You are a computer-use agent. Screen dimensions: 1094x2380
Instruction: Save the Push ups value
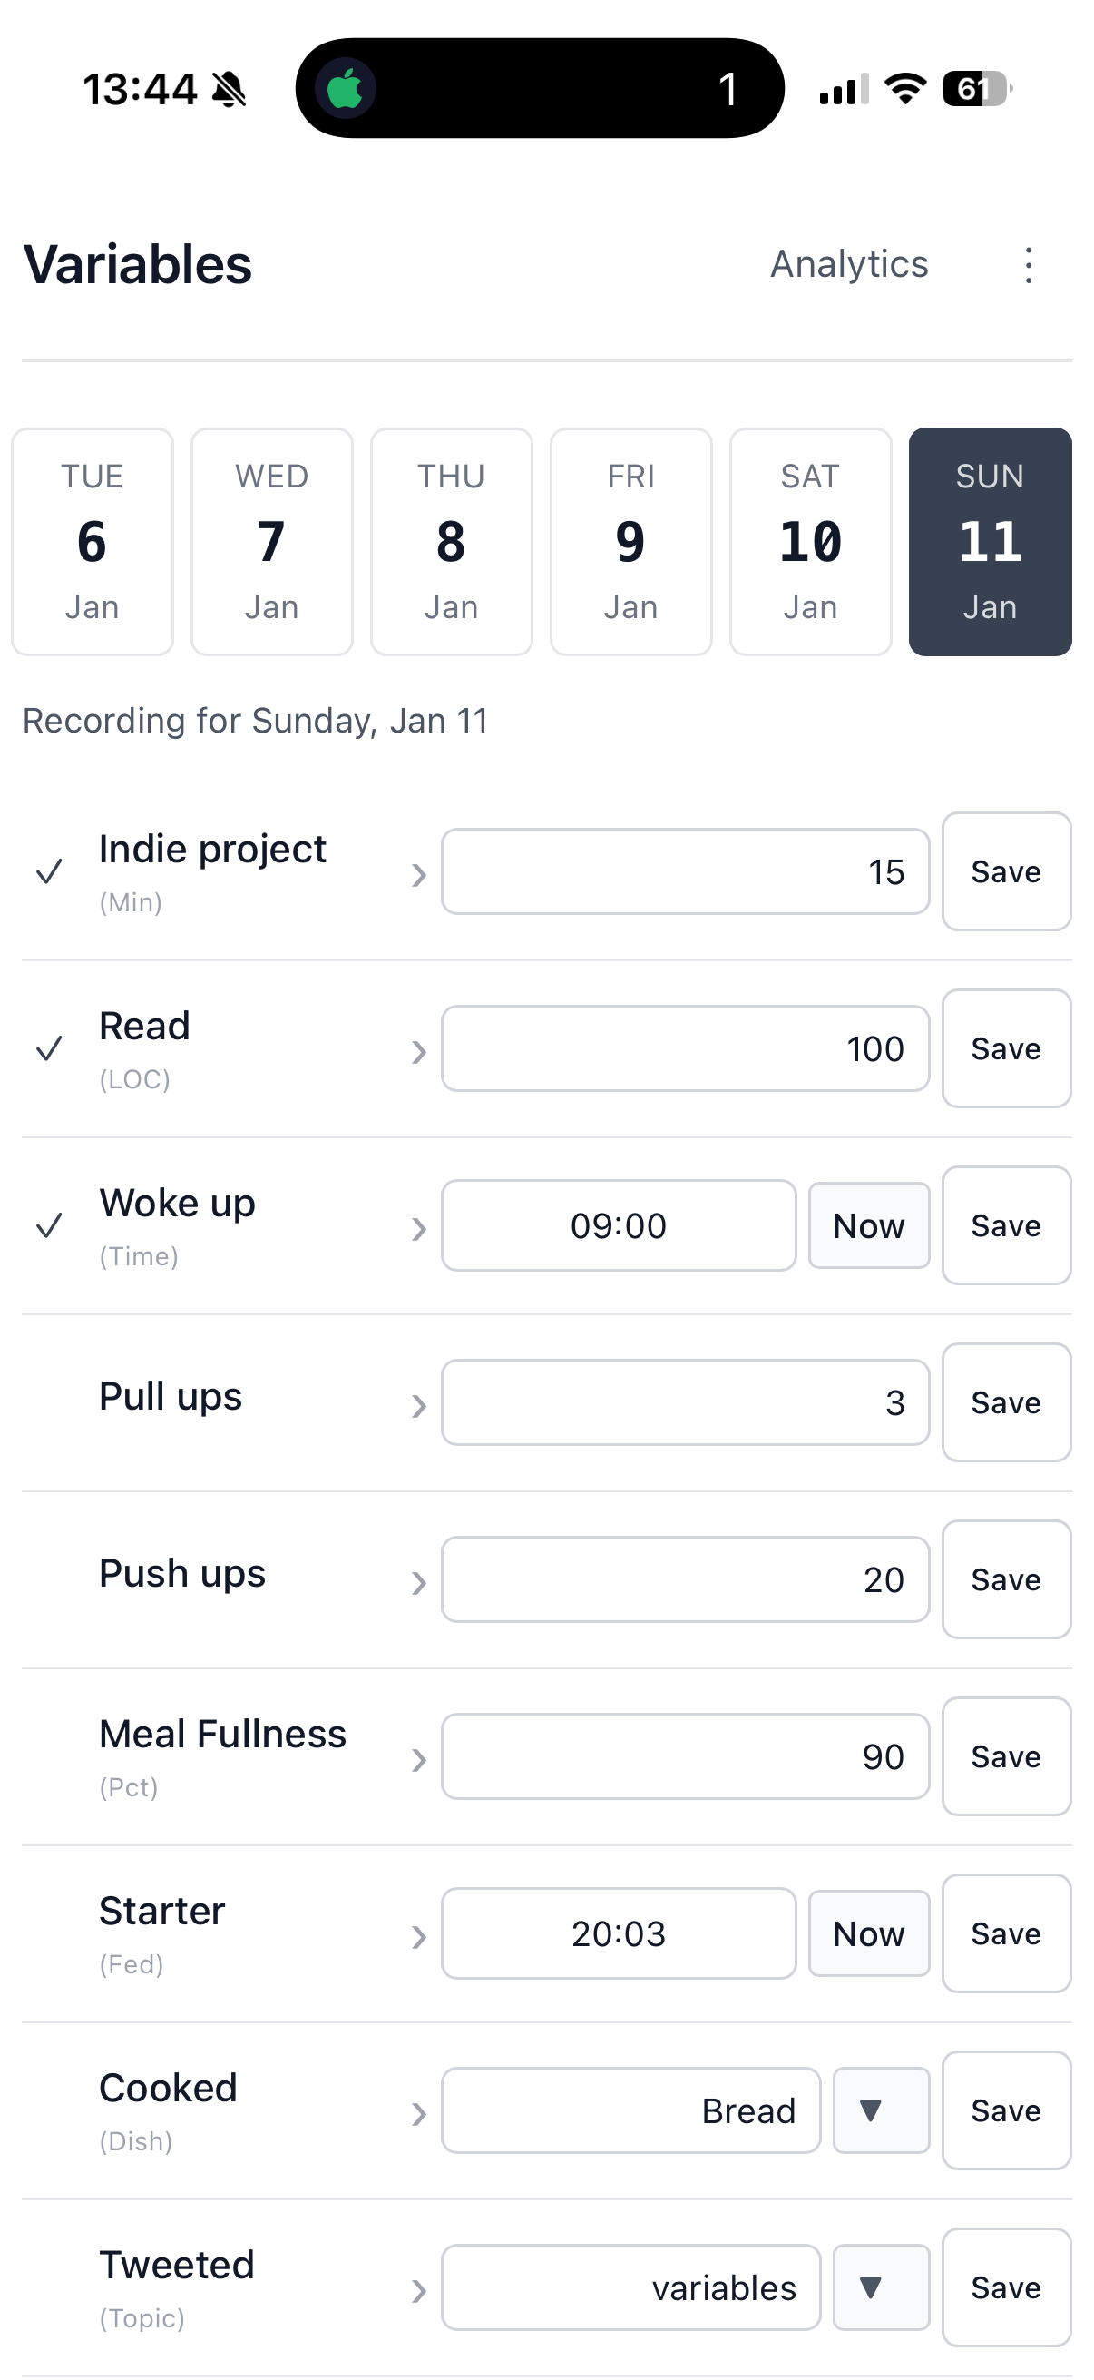[1005, 1580]
